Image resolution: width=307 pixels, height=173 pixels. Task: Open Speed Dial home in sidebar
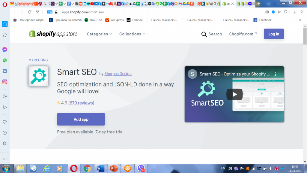point(5,24)
